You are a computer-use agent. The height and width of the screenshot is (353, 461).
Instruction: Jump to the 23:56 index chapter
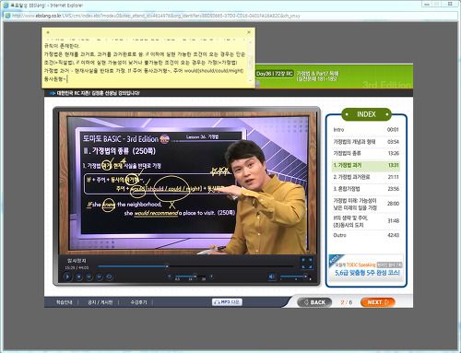(x=366, y=189)
